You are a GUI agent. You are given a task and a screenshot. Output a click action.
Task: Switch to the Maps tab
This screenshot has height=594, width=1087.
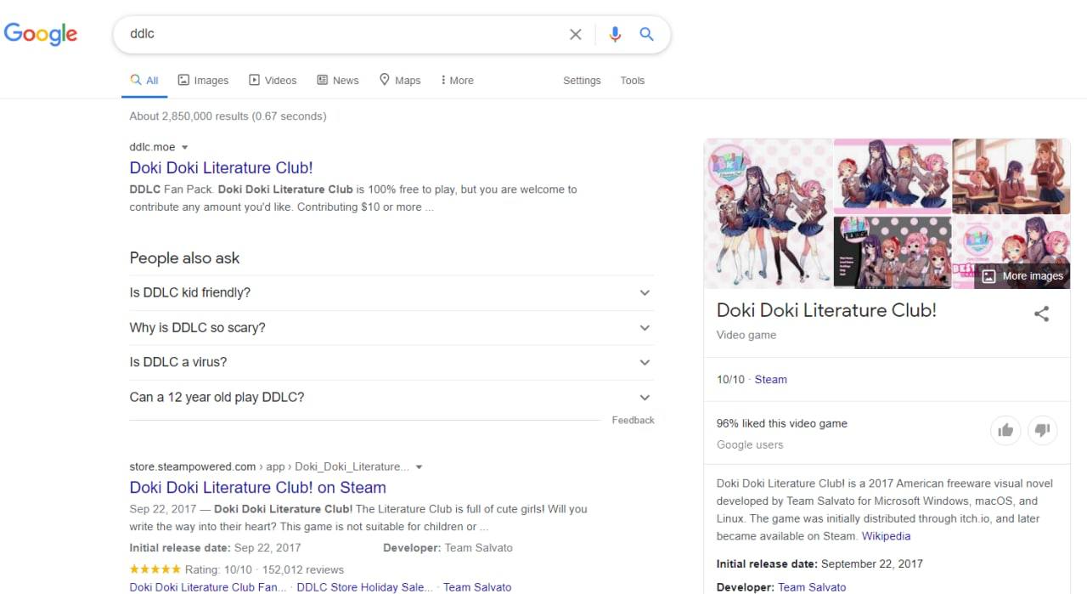pyautogui.click(x=400, y=80)
